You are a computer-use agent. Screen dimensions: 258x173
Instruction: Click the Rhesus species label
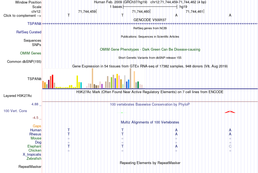35,134
